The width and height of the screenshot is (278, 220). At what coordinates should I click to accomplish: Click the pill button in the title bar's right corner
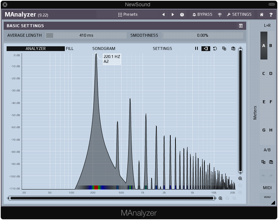[272, 4]
